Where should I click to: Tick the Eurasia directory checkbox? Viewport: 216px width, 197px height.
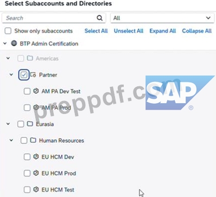pos(21,124)
